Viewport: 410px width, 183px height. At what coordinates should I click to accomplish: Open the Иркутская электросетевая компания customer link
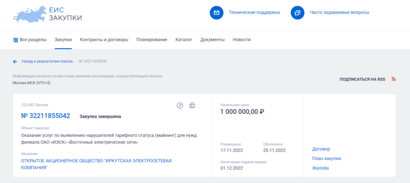point(96,164)
